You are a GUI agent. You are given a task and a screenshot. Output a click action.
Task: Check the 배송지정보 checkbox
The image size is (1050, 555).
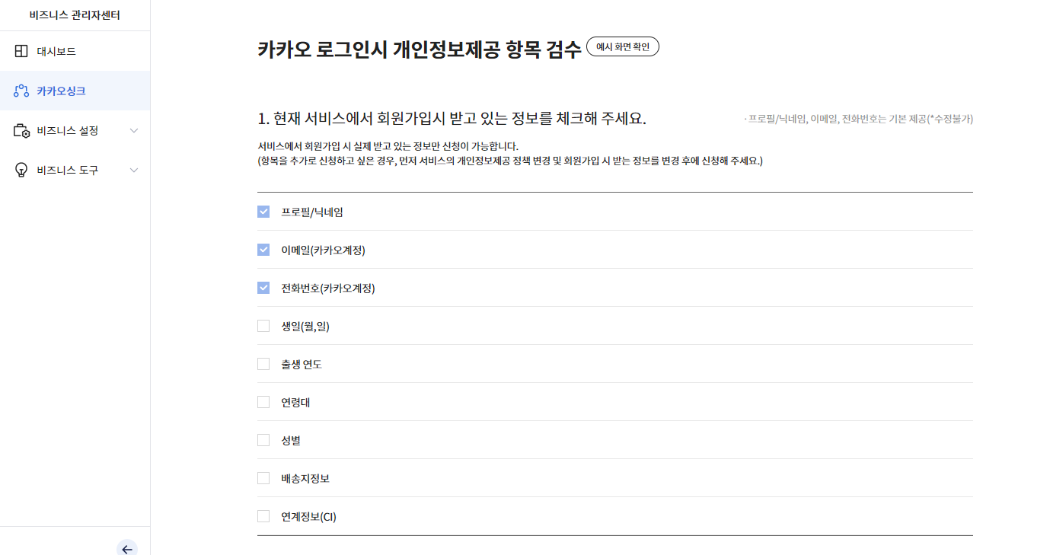click(263, 478)
